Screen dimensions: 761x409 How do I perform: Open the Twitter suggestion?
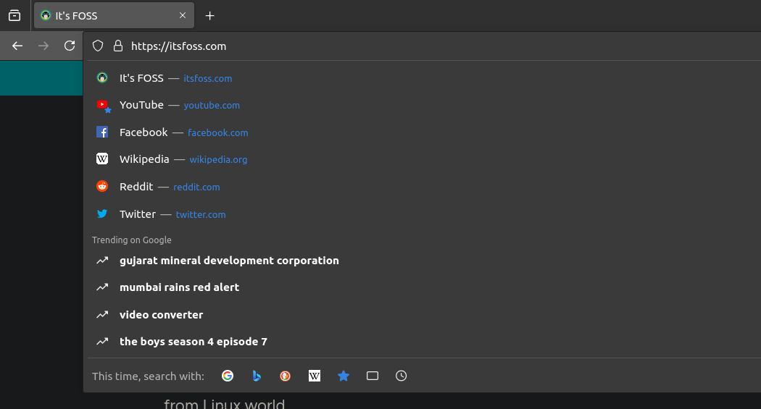tap(424, 214)
